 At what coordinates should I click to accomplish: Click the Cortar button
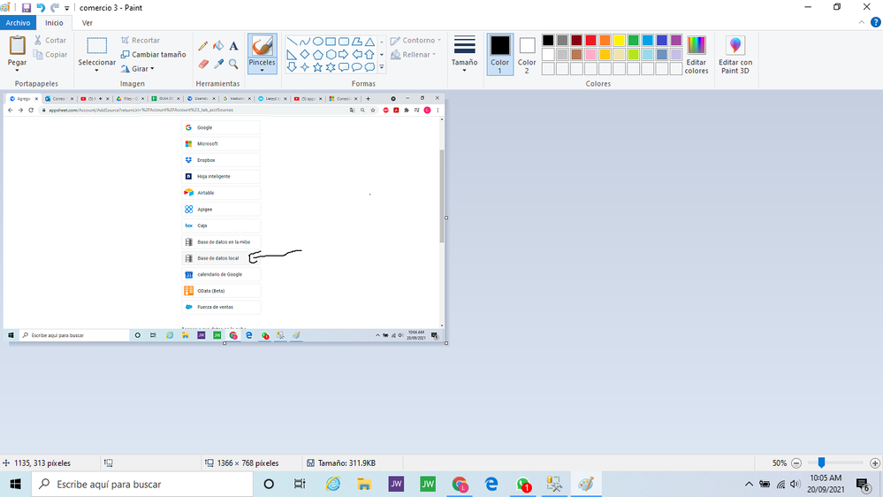50,41
